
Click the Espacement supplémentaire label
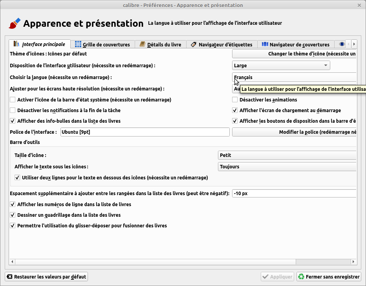(119, 194)
